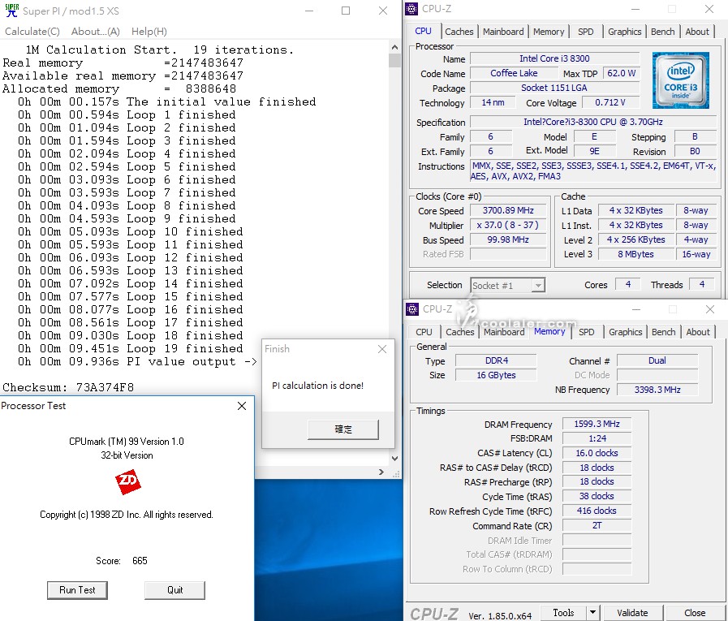Minimize the lower CPU-Z window
728x621 pixels.
(x=636, y=309)
